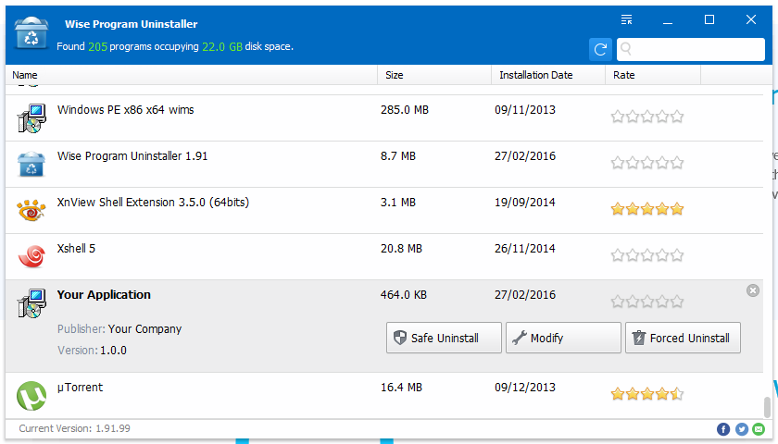
Task: Select the Windows PE x86 x64 wims entry
Action: coord(126,110)
